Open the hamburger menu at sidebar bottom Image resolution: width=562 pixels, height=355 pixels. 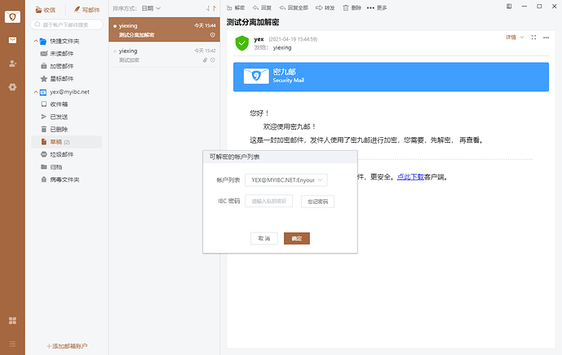tap(12, 344)
